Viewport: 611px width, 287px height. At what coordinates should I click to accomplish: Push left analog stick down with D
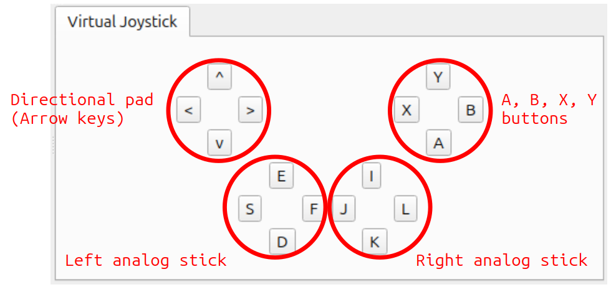point(281,242)
